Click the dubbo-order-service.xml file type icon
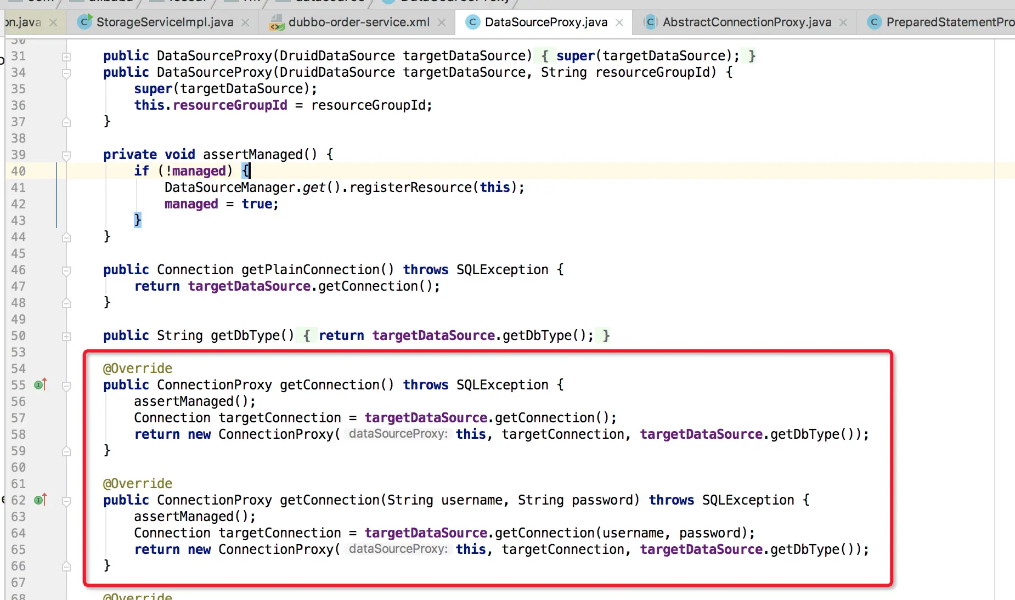 (x=277, y=22)
